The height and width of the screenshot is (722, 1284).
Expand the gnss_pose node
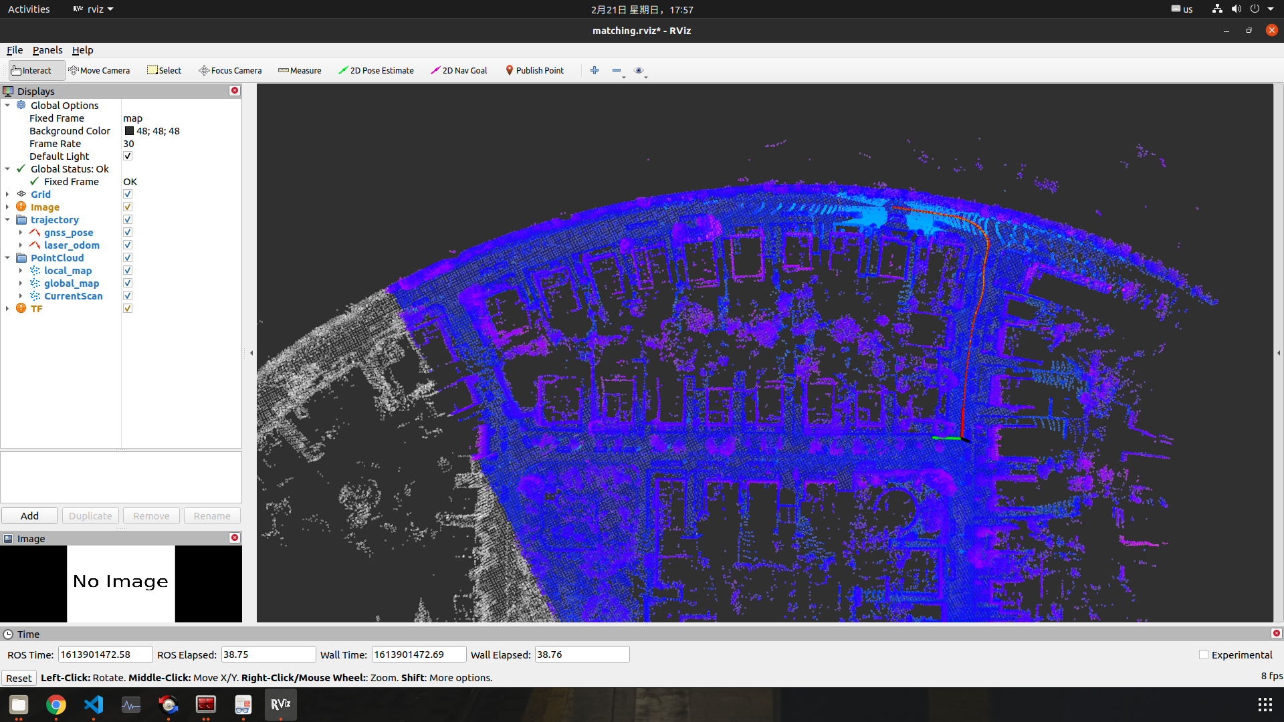coord(21,232)
